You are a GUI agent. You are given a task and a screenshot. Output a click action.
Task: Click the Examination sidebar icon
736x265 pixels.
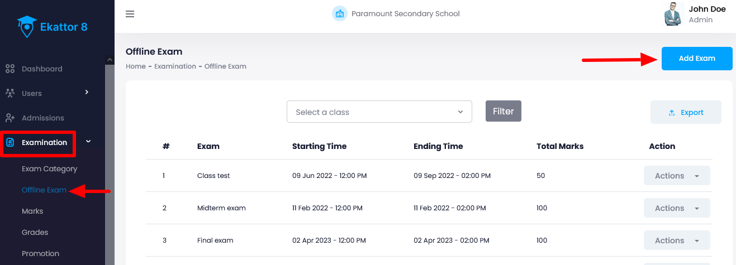click(x=10, y=143)
